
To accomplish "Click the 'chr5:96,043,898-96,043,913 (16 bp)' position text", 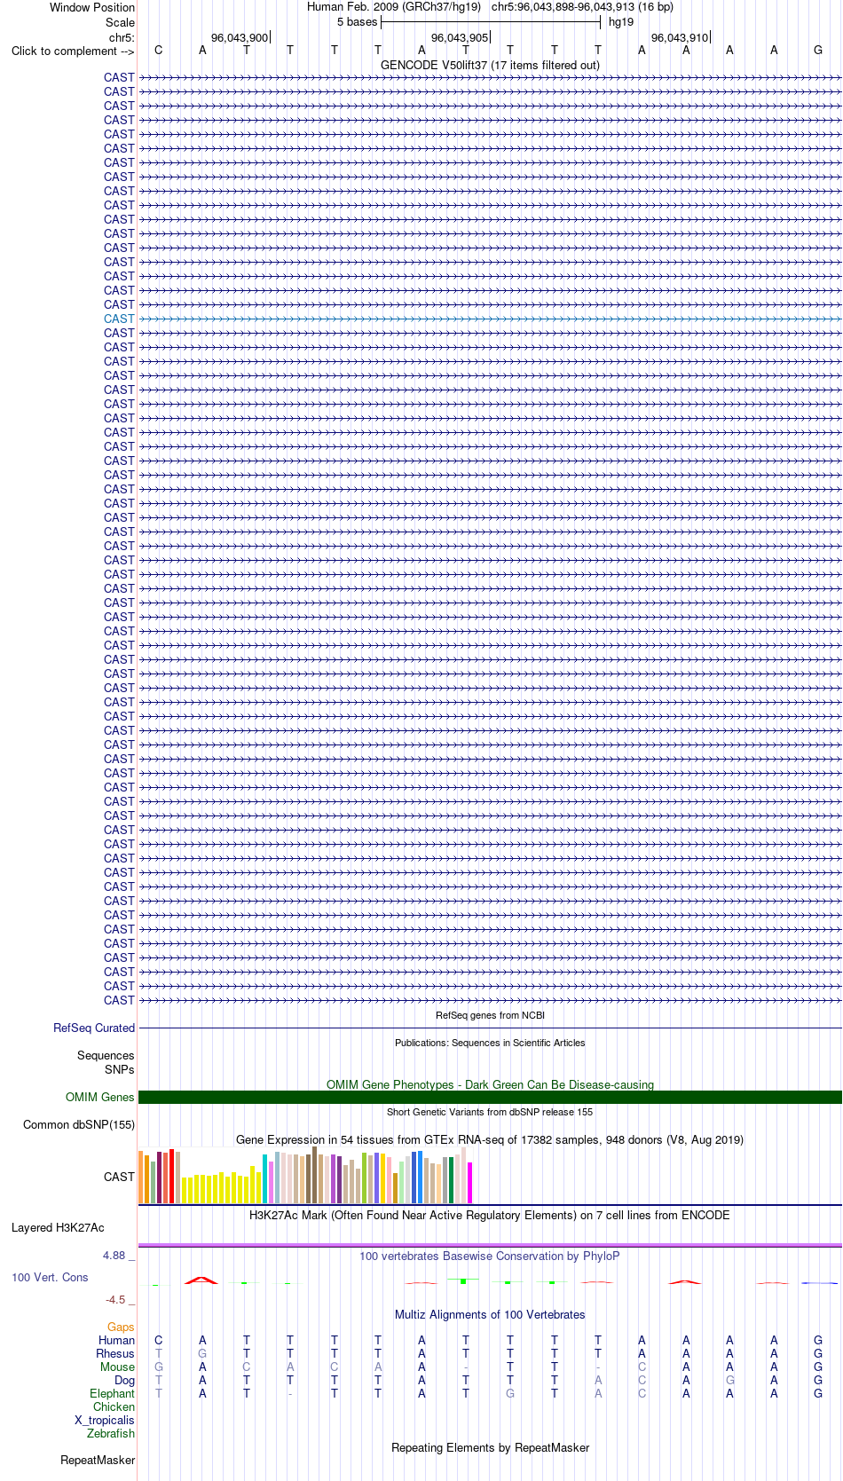I will click(582, 7).
